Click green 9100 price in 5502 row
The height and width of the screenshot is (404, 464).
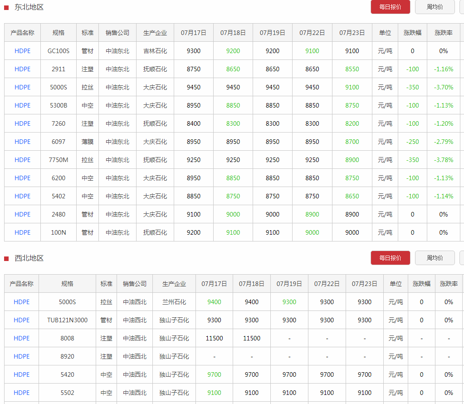coord(214,393)
